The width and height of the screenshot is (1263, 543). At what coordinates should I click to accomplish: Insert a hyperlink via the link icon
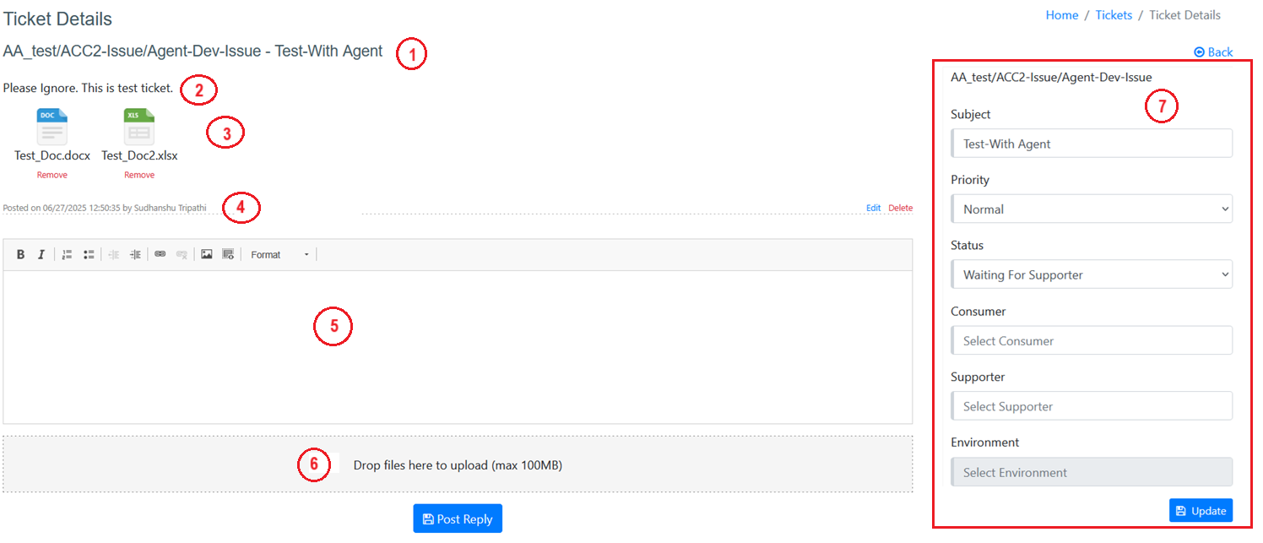coord(160,254)
